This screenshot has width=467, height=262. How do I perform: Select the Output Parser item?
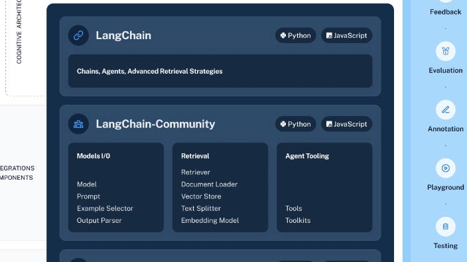[x=100, y=220]
